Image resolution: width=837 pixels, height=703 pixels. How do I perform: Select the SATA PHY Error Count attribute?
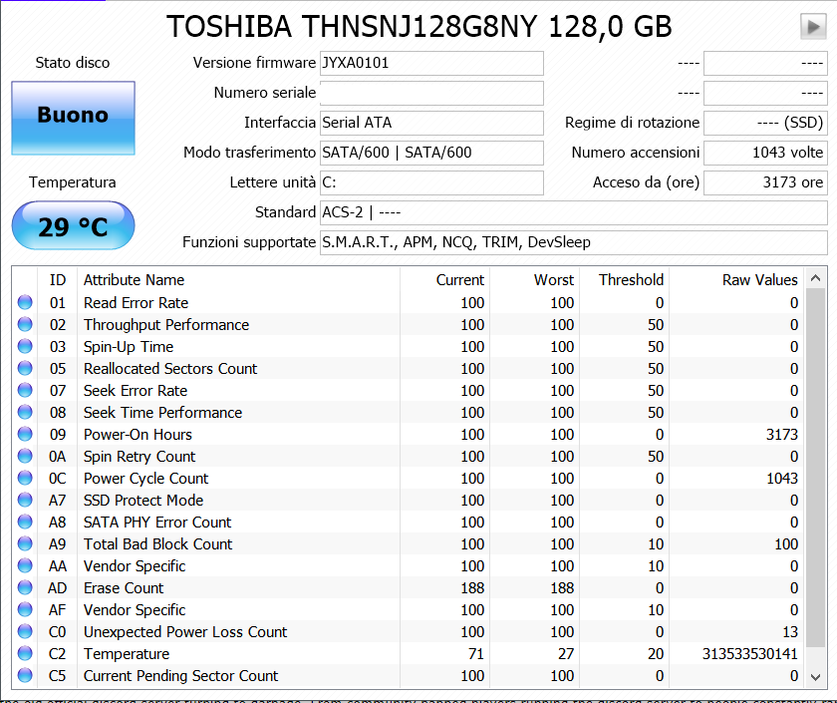[x=157, y=522]
